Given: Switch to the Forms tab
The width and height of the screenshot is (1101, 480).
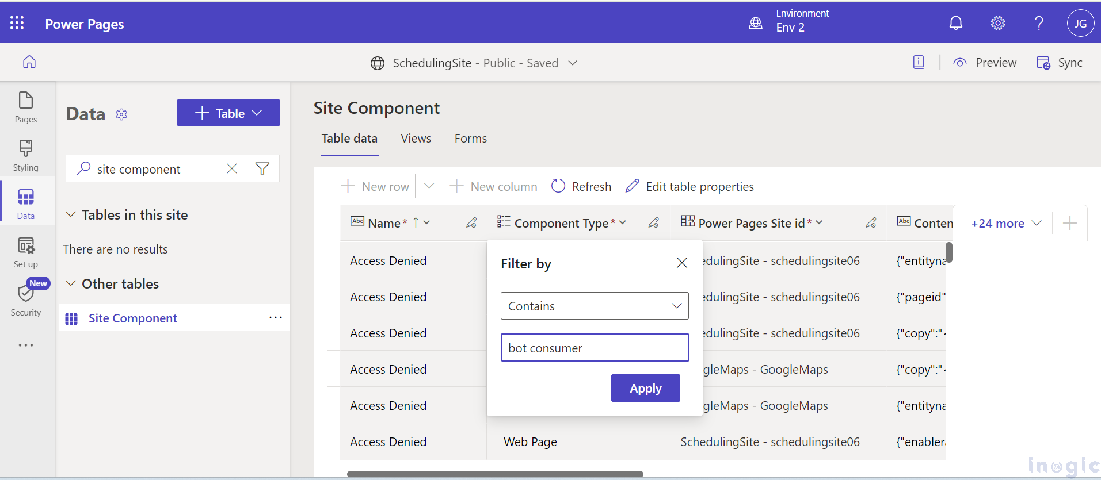Looking at the screenshot, I should (471, 139).
